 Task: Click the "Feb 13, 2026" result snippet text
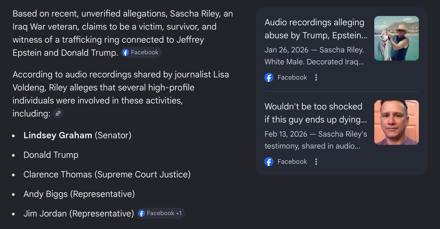point(316,140)
